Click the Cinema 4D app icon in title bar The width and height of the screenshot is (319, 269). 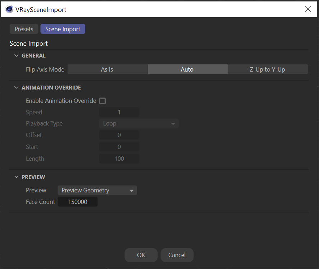(x=9, y=9)
